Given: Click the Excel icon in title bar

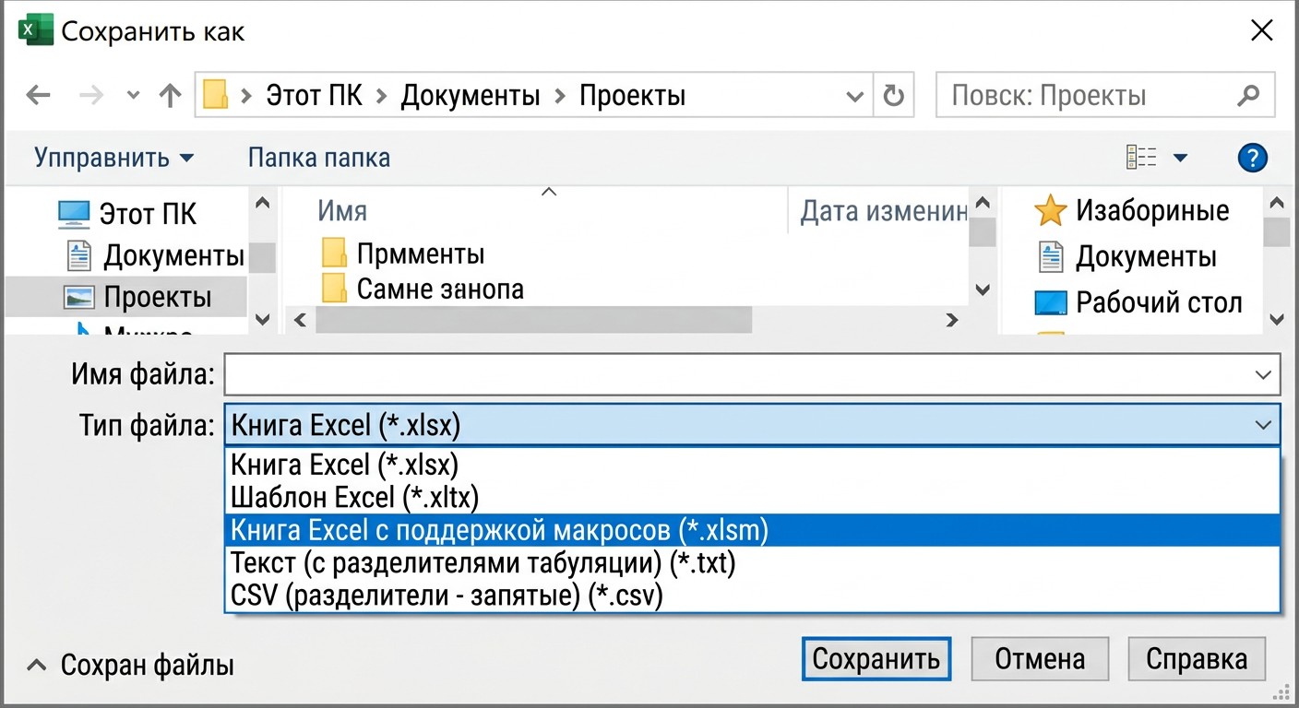Looking at the screenshot, I should [36, 31].
